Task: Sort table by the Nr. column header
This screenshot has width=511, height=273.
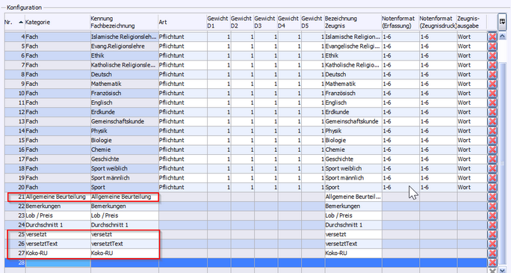Action: (13, 22)
